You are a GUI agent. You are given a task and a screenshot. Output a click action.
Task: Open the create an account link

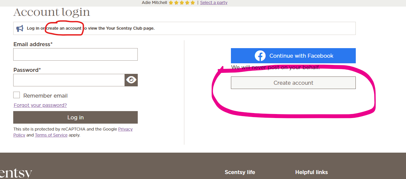(x=64, y=28)
